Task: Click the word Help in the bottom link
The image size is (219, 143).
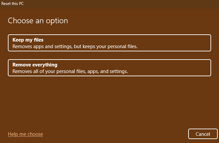Action: 13,134
